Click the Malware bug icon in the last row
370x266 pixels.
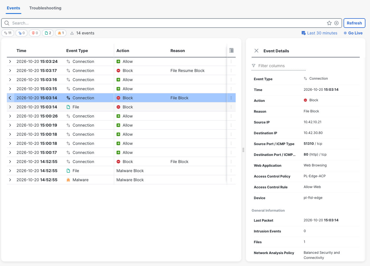[68, 180]
